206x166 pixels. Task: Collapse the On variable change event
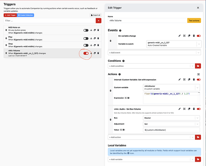coord(184,36)
